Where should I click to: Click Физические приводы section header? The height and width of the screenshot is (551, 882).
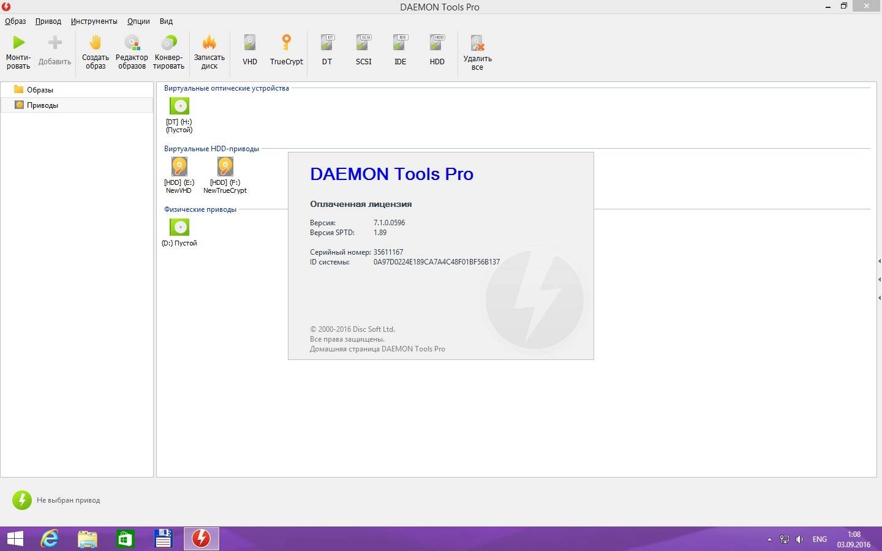(200, 209)
